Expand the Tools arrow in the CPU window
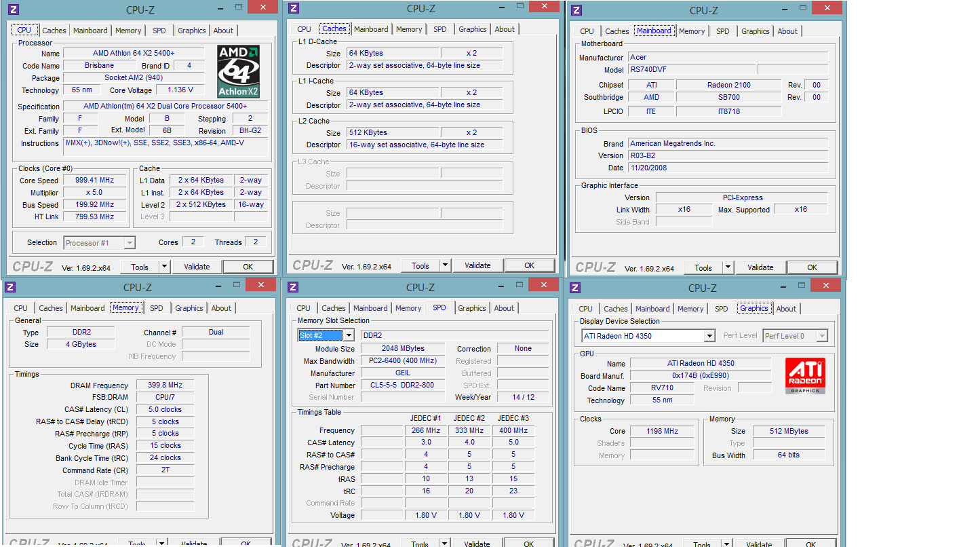The width and height of the screenshot is (959, 547). click(164, 267)
